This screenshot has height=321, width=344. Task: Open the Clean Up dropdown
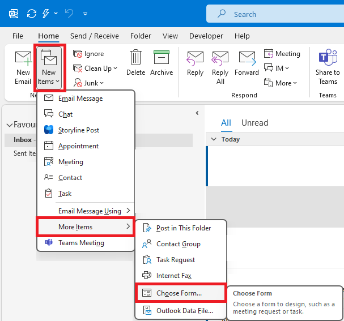95,69
